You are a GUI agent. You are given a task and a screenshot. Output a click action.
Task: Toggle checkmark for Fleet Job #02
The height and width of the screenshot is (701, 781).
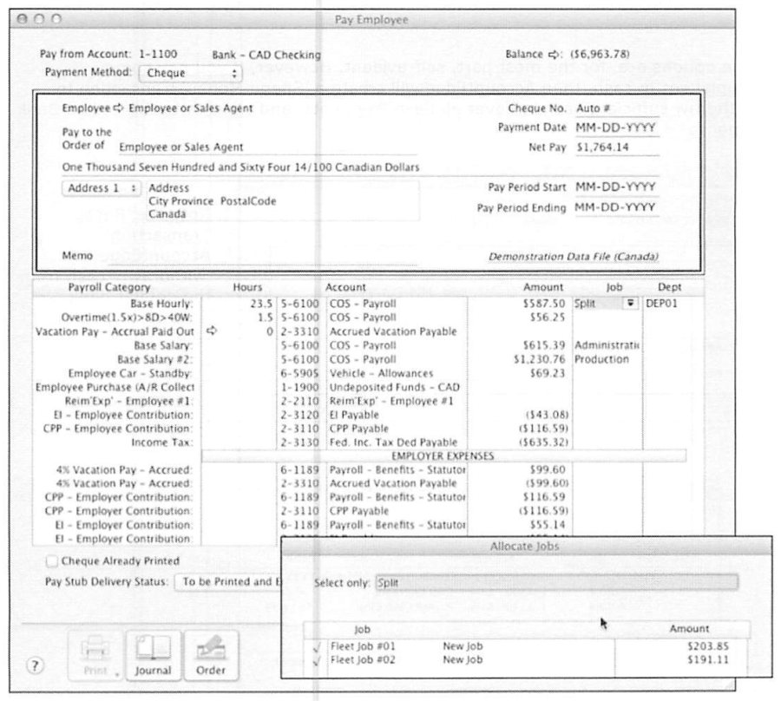point(316,661)
